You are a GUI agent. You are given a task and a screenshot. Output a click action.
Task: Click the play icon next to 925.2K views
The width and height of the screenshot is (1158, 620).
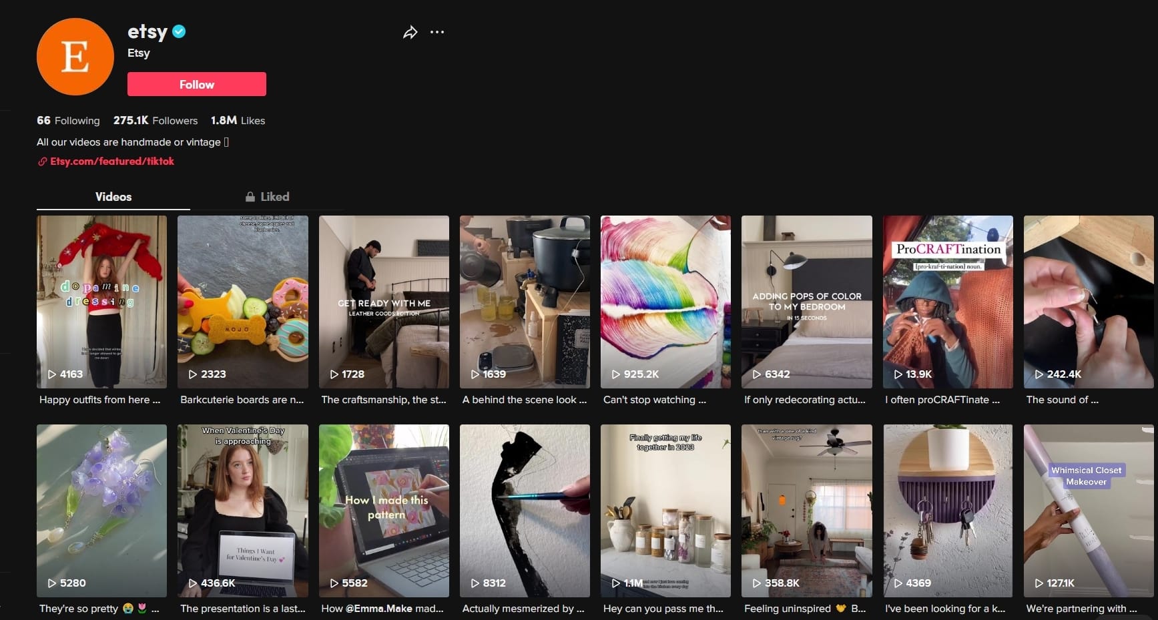(615, 374)
